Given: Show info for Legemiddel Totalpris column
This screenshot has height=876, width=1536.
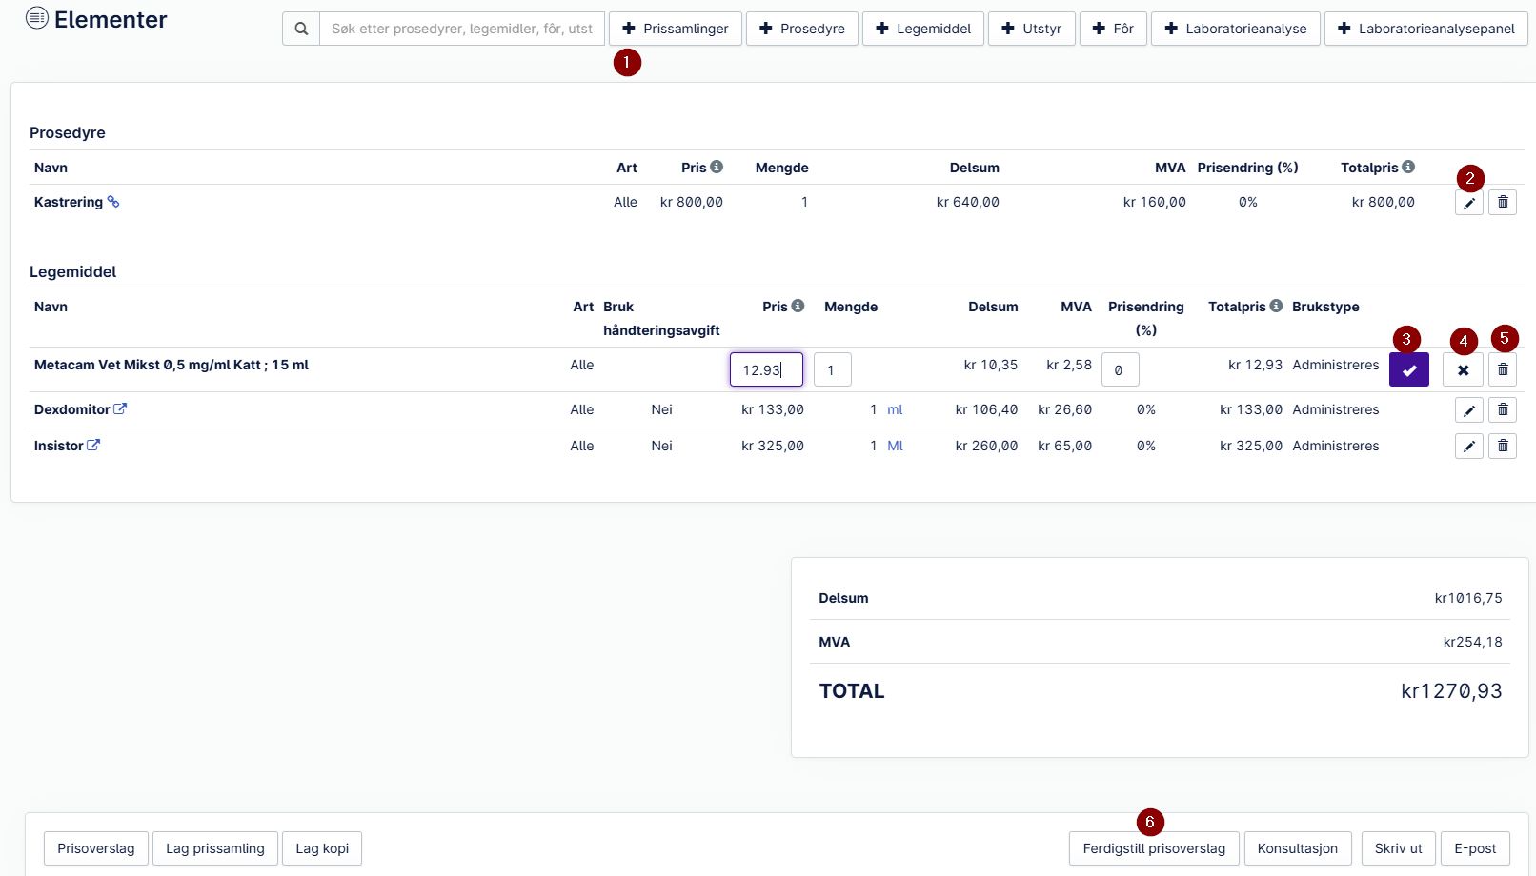Looking at the screenshot, I should click(x=1276, y=306).
